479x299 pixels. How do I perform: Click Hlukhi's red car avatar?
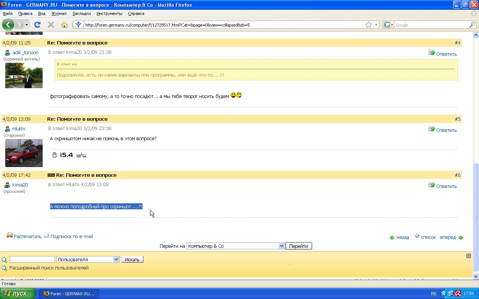point(24,153)
